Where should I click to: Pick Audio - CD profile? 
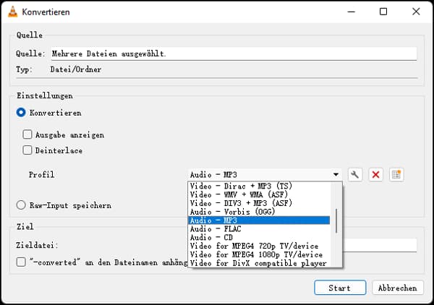[259, 237]
